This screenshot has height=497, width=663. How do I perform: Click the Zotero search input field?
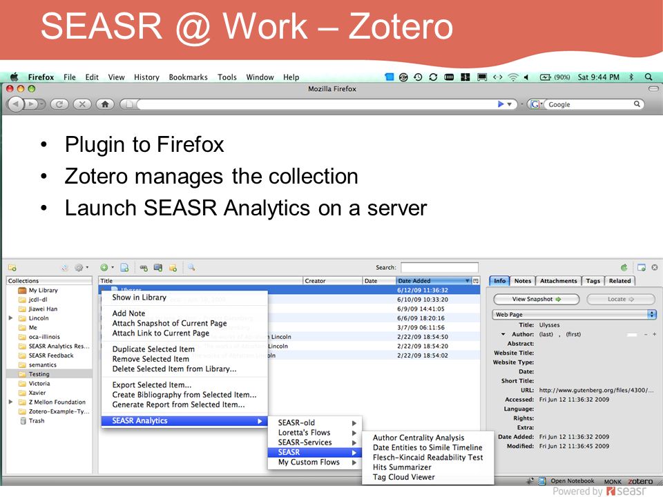coord(439,267)
